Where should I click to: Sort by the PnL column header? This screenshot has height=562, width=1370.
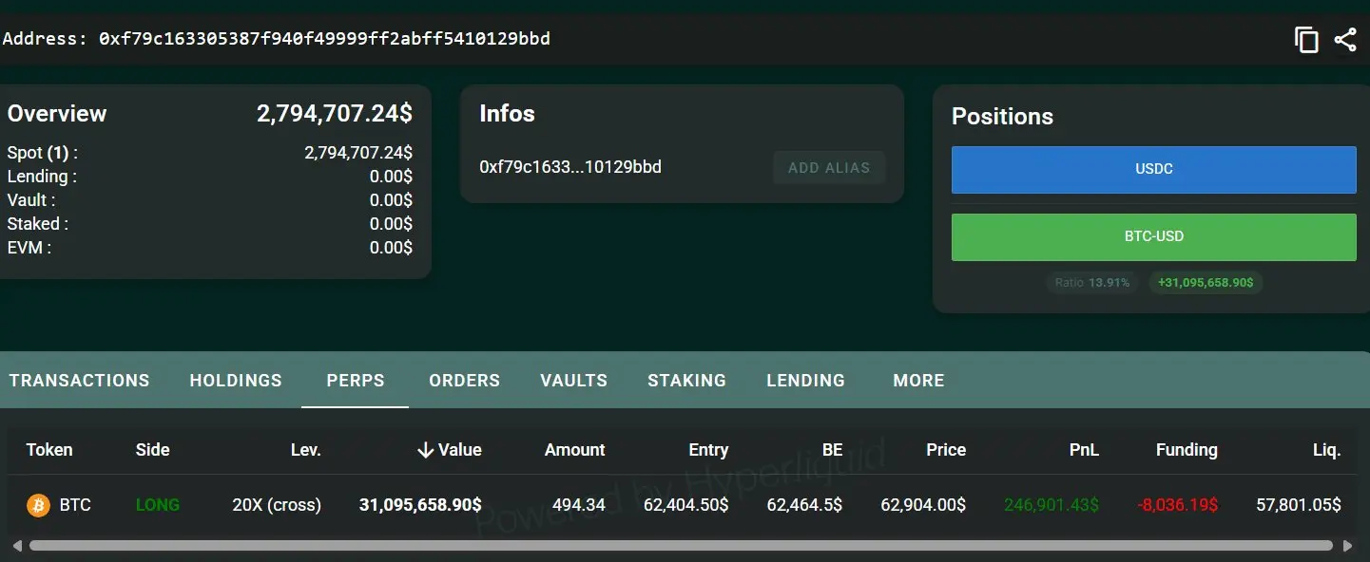1084,450
